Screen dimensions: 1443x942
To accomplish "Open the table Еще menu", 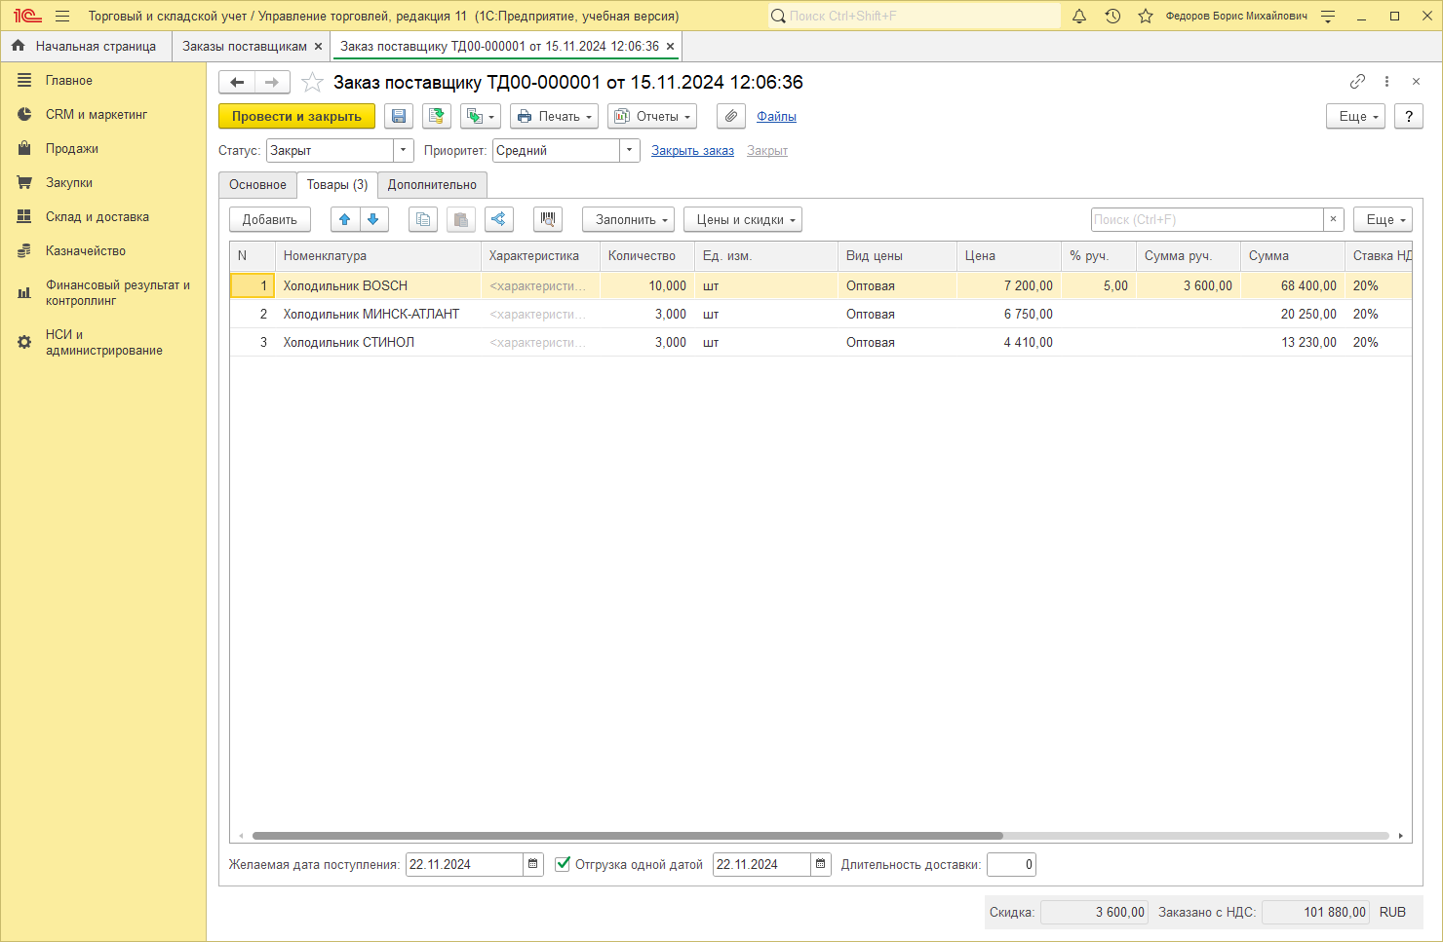I will [x=1383, y=220].
